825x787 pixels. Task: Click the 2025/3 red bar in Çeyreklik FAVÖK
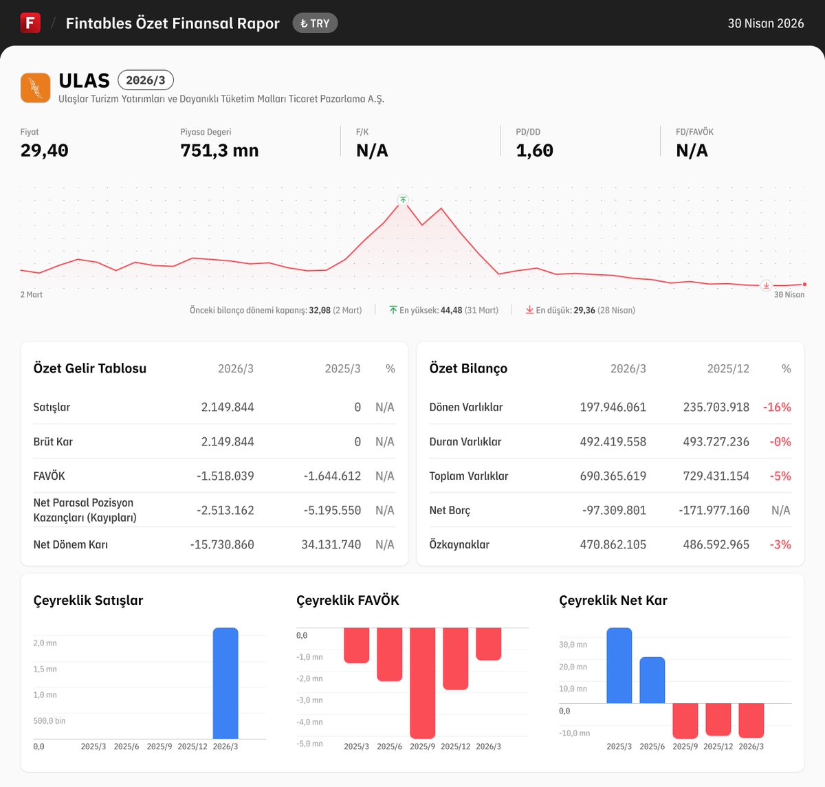click(x=356, y=645)
